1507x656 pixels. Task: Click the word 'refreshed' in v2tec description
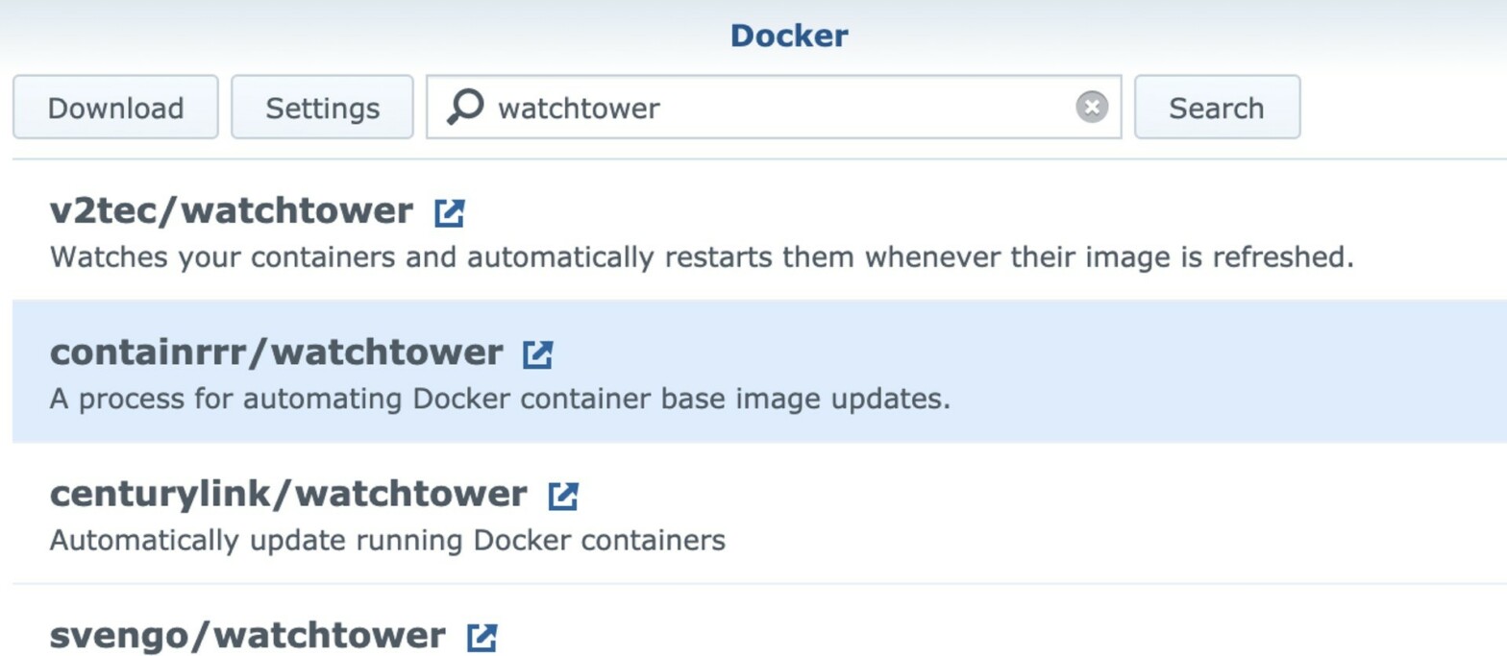pyautogui.click(x=1278, y=257)
